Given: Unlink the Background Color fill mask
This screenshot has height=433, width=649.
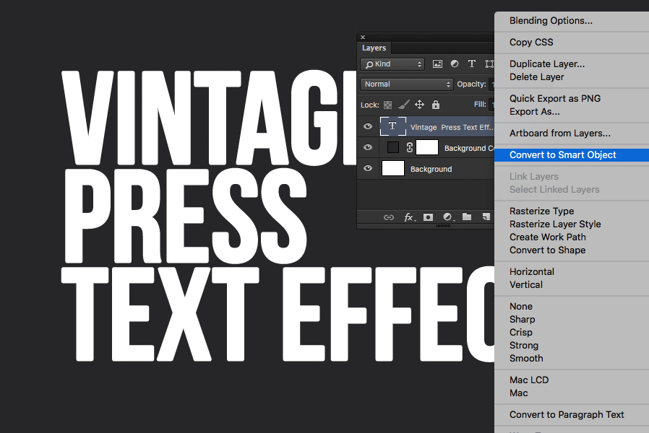Looking at the screenshot, I should (409, 146).
